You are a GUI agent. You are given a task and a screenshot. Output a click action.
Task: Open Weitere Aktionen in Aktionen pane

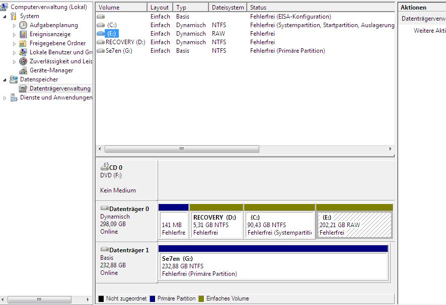coord(429,31)
